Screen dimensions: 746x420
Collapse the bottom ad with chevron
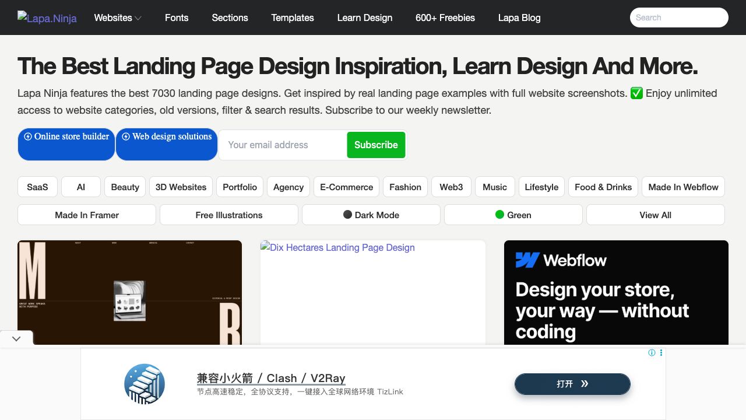point(16,338)
